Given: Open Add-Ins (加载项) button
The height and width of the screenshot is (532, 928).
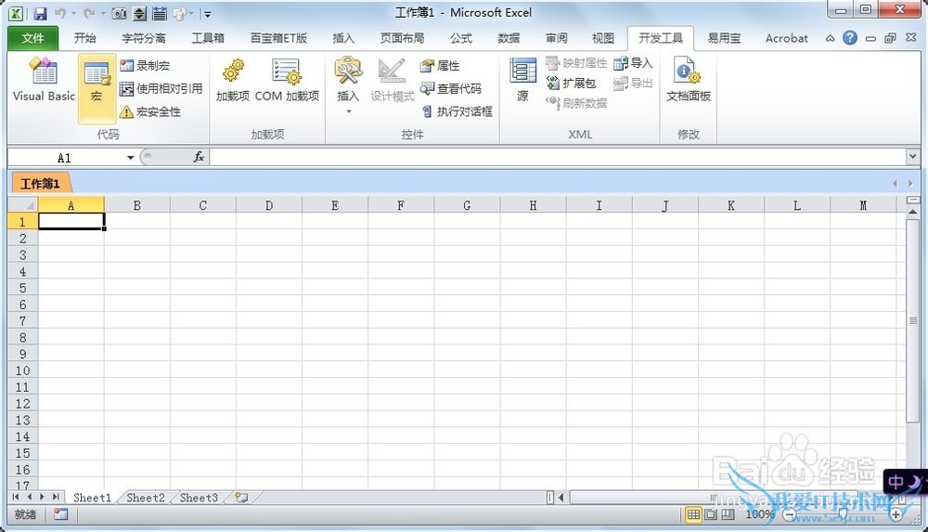Looking at the screenshot, I should [x=233, y=80].
